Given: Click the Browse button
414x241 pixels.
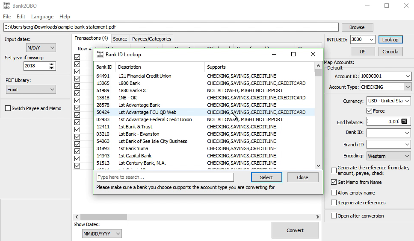Looking at the screenshot, I should [x=357, y=27].
